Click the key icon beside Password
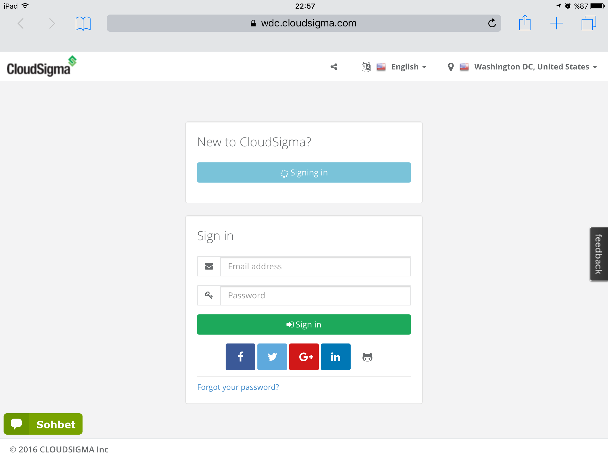Image resolution: width=608 pixels, height=456 pixels. [209, 295]
